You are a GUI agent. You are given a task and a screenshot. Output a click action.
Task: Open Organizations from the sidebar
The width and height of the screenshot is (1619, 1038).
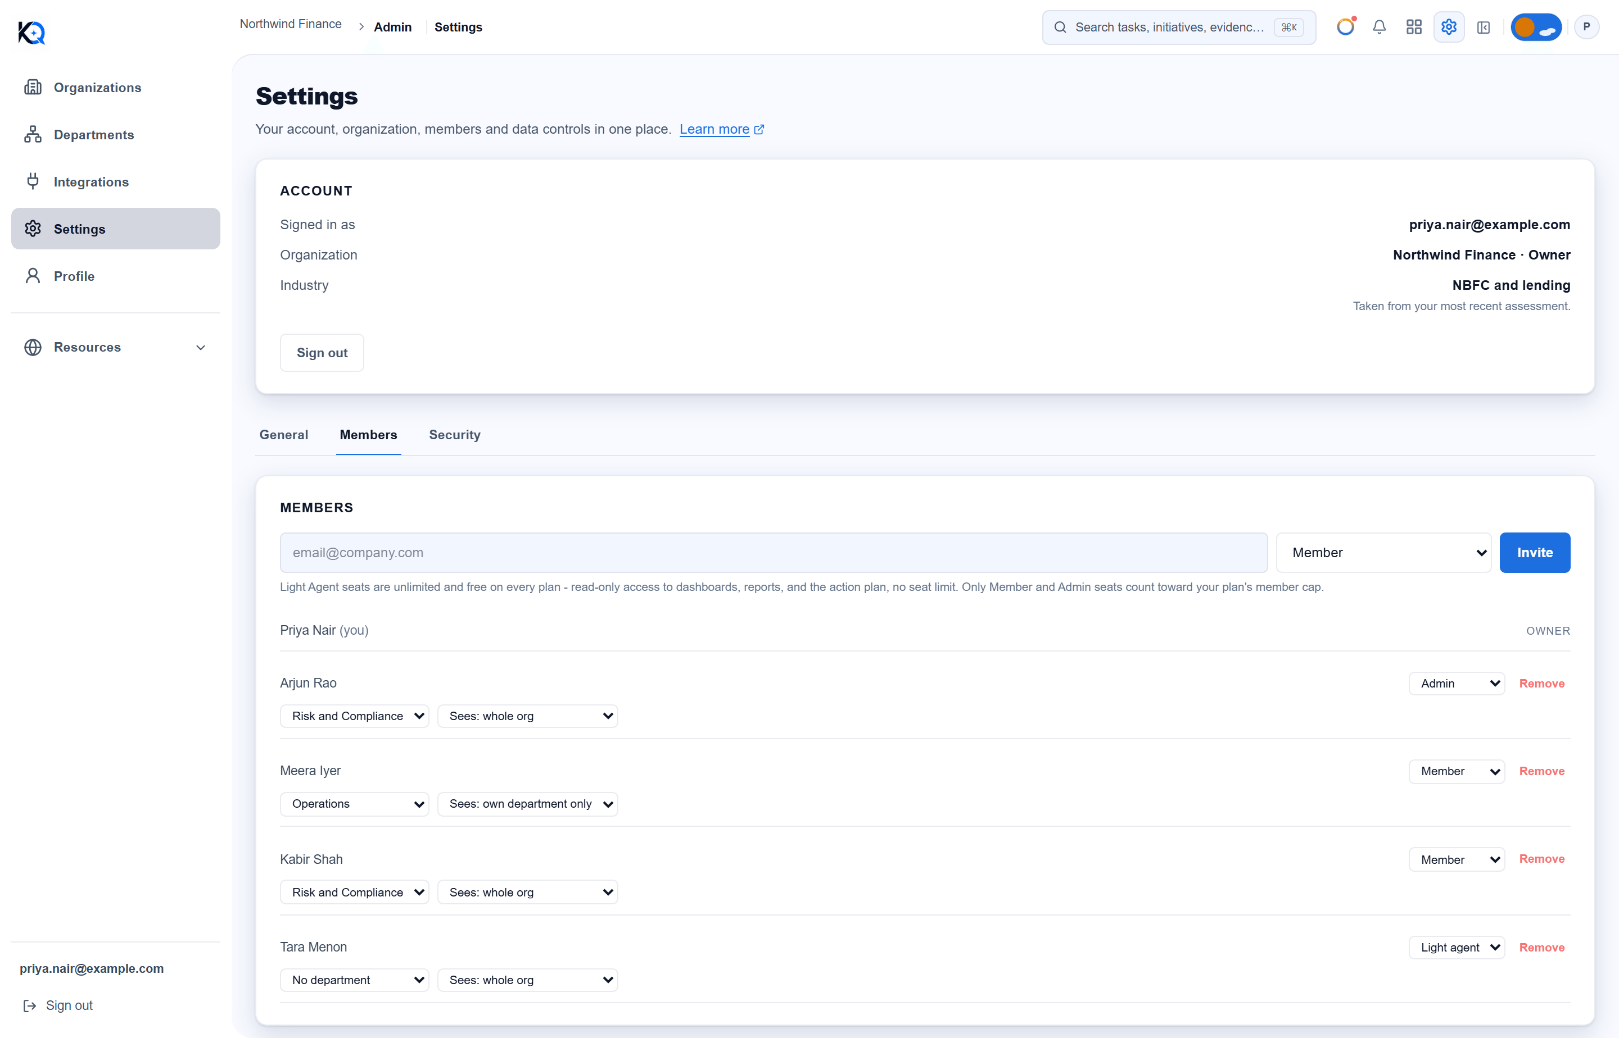coord(115,88)
